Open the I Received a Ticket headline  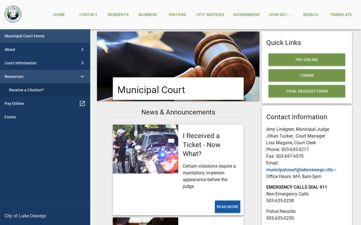[202, 145]
